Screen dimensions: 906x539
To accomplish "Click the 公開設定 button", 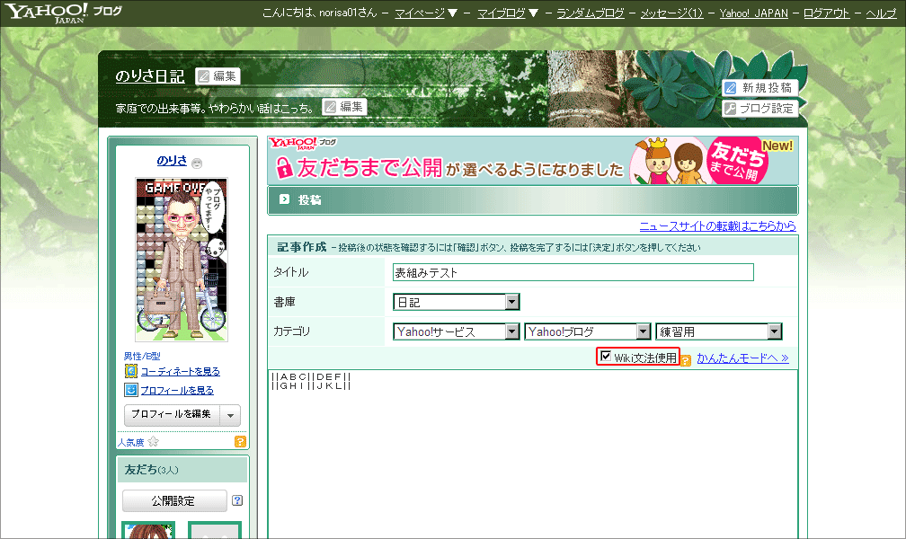I will point(174,501).
